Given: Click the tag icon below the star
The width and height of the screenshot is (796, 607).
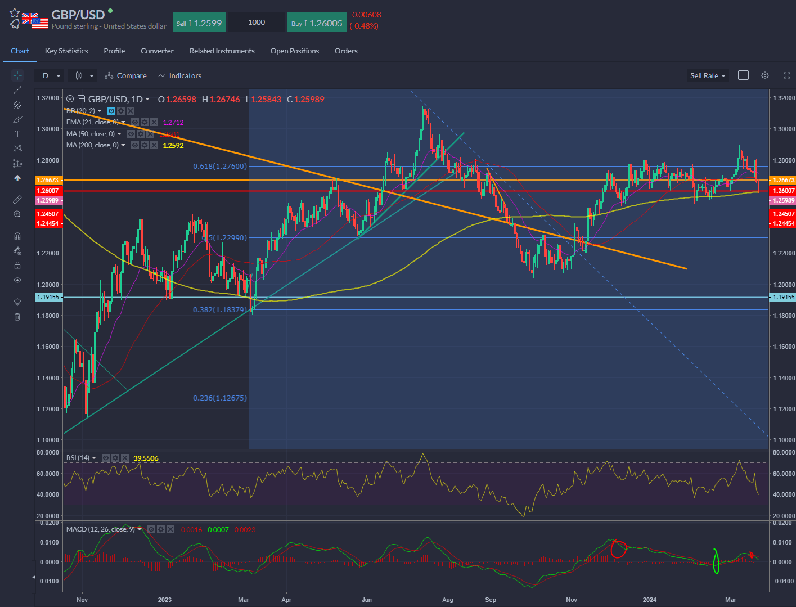Looking at the screenshot, I should pos(15,24).
